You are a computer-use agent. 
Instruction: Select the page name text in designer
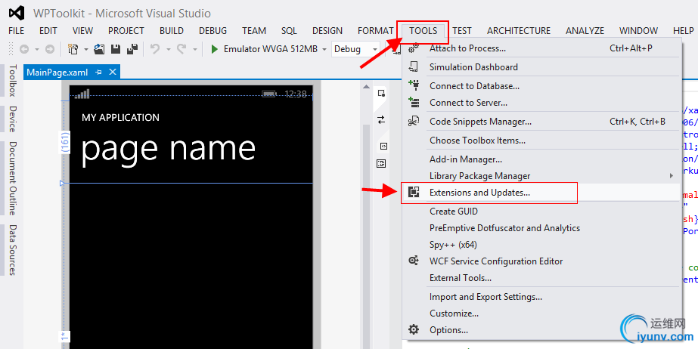[168, 149]
